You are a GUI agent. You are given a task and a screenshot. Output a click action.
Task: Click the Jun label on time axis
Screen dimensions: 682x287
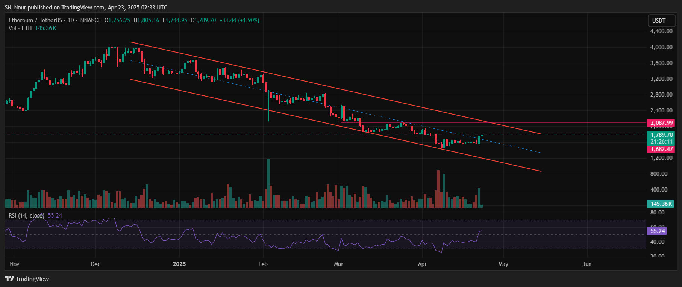click(x=587, y=264)
